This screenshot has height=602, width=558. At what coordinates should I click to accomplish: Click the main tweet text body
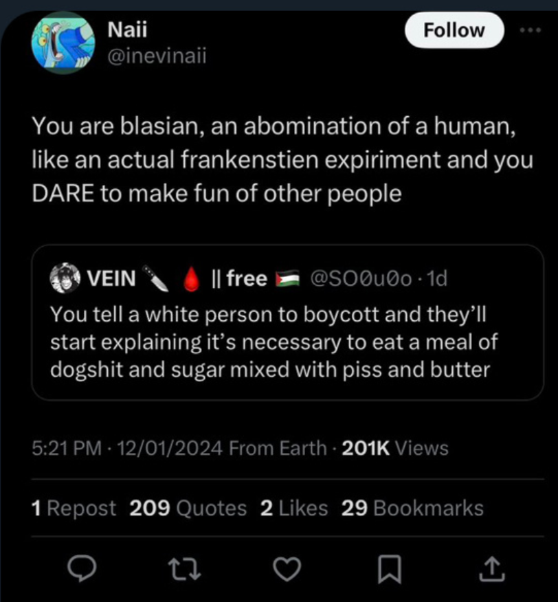(x=281, y=159)
